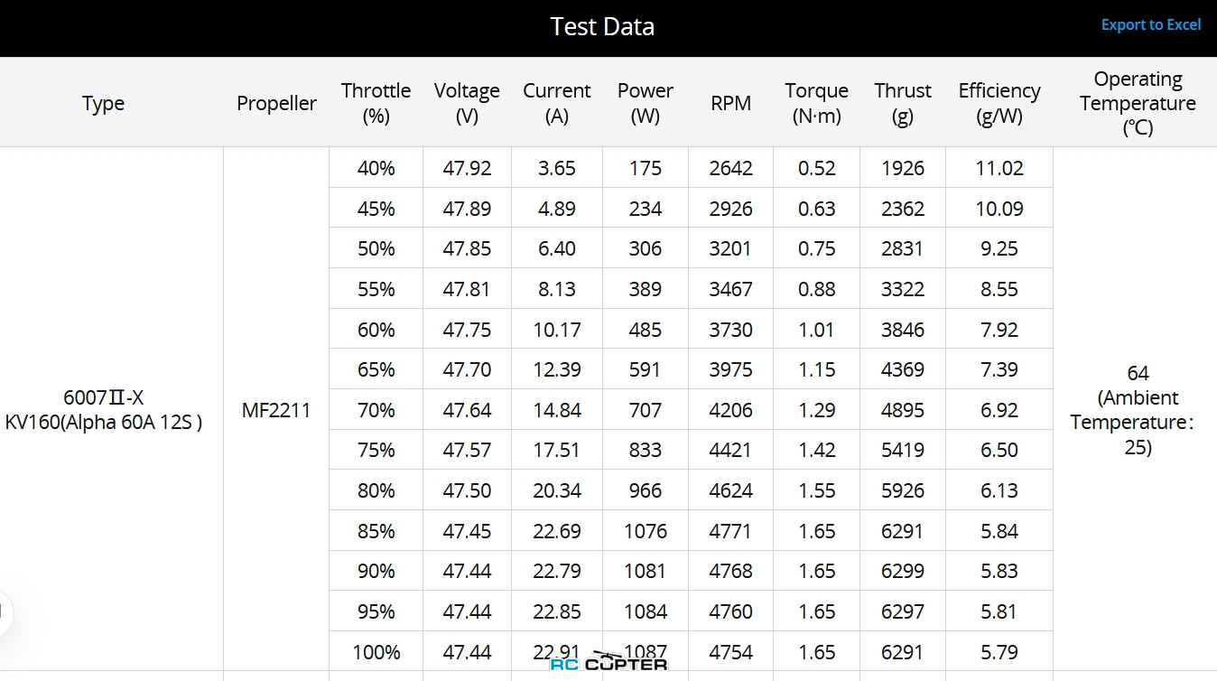Screen dimensions: 1217x681
Task: Click the Export to Excel link
Action: (x=1150, y=25)
